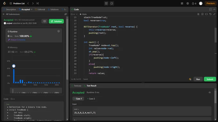
Task: Open Problem List panel
Action: [x=17, y=3]
